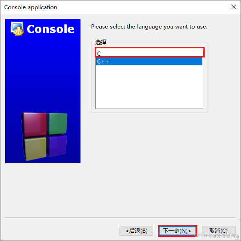
Task: Click the 选择 group box label
Action: coord(101,42)
